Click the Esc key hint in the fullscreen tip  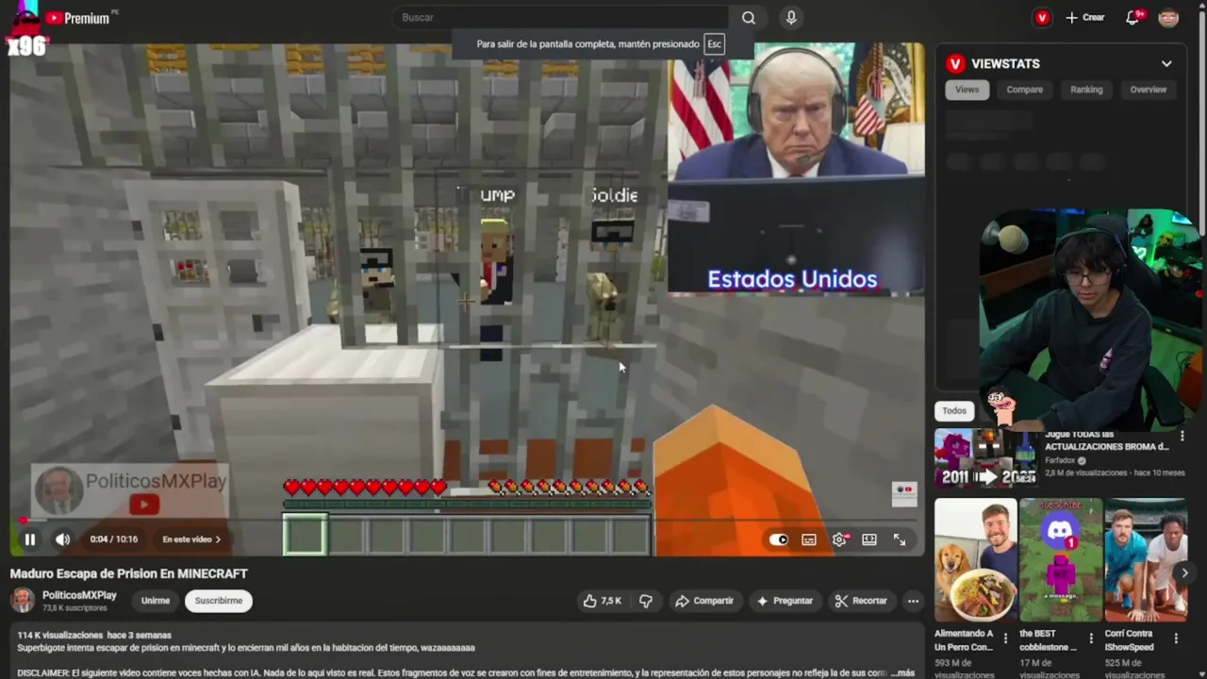pos(715,44)
